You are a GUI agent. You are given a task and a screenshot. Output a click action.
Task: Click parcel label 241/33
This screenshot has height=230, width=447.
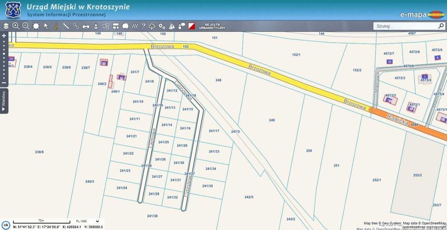coord(214,152)
